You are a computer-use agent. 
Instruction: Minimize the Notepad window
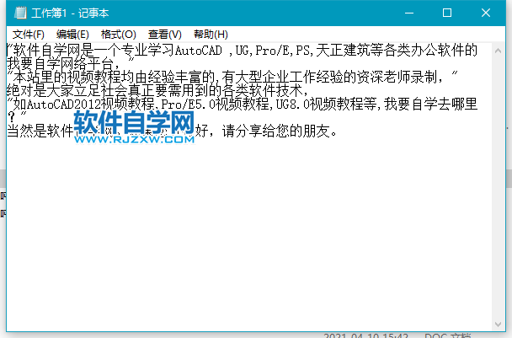coord(409,13)
